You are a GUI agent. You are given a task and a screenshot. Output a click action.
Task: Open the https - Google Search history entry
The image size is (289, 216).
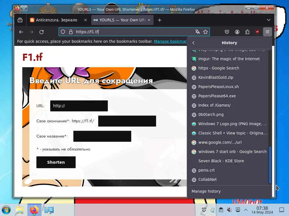(229, 68)
